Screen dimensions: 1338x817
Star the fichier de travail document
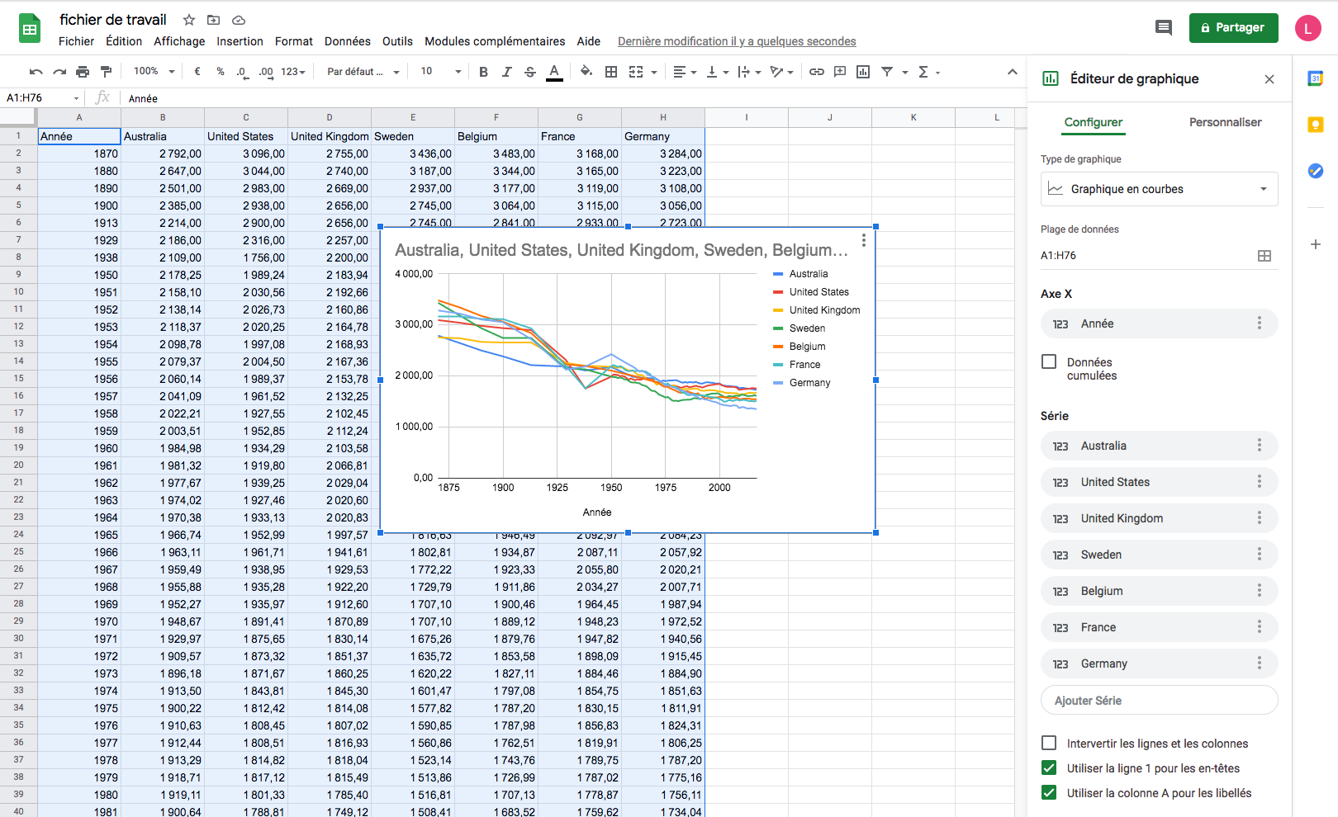click(189, 20)
